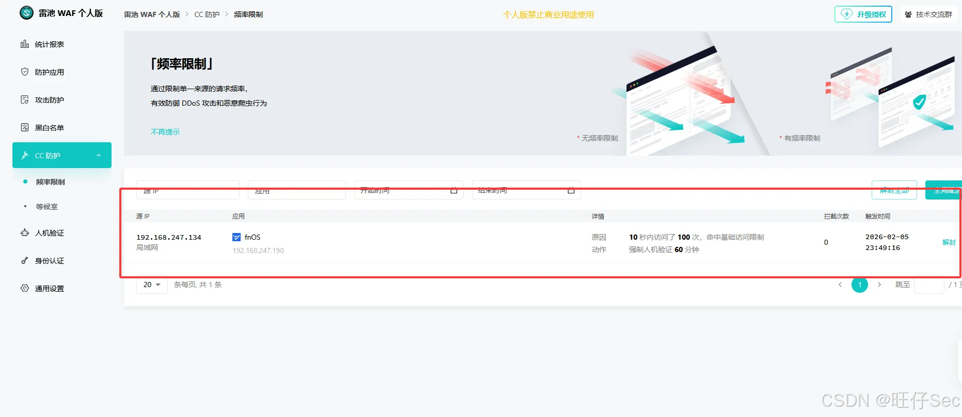Collapse the CC 防护 menu chevron
This screenshot has width=962, height=417.
point(99,155)
